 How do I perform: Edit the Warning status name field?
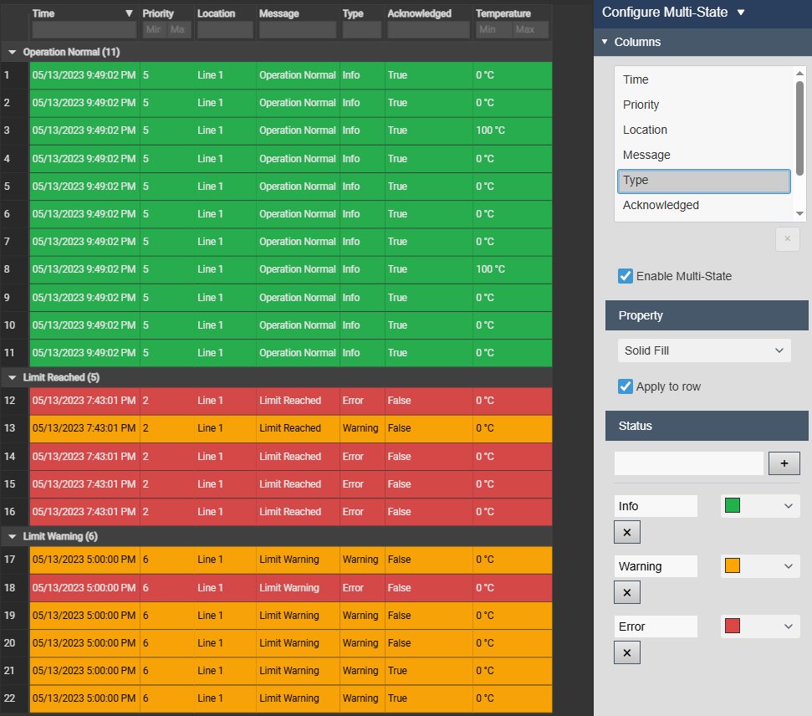click(x=656, y=565)
